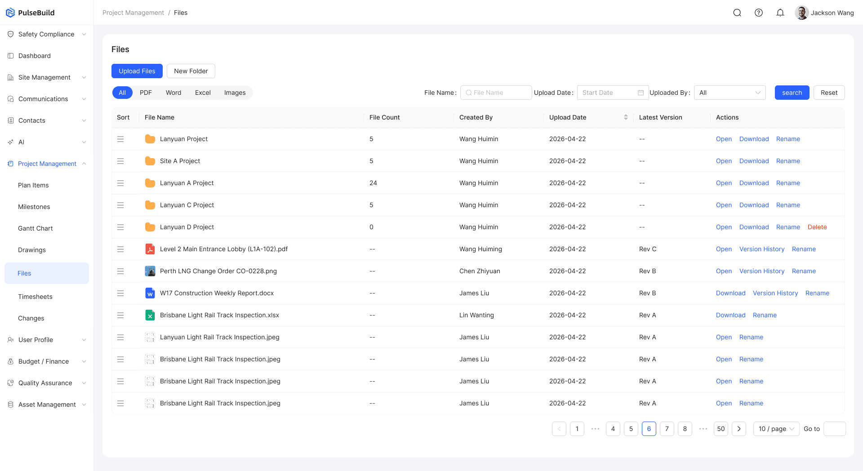Select the Word filter tab
Image resolution: width=863 pixels, height=471 pixels.
(x=173, y=93)
